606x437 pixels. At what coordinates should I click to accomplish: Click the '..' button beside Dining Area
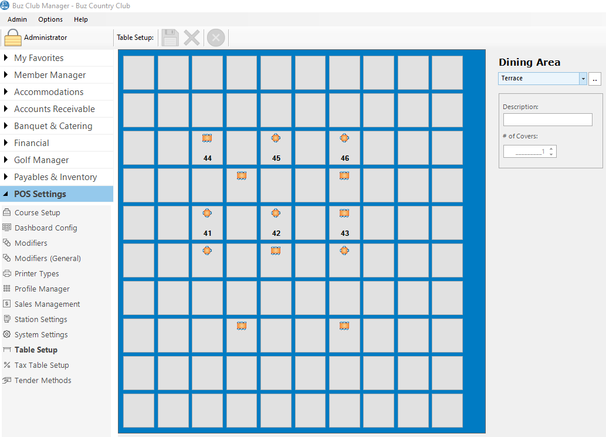pos(595,79)
